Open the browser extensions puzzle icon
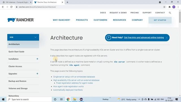 pos(169,7)
